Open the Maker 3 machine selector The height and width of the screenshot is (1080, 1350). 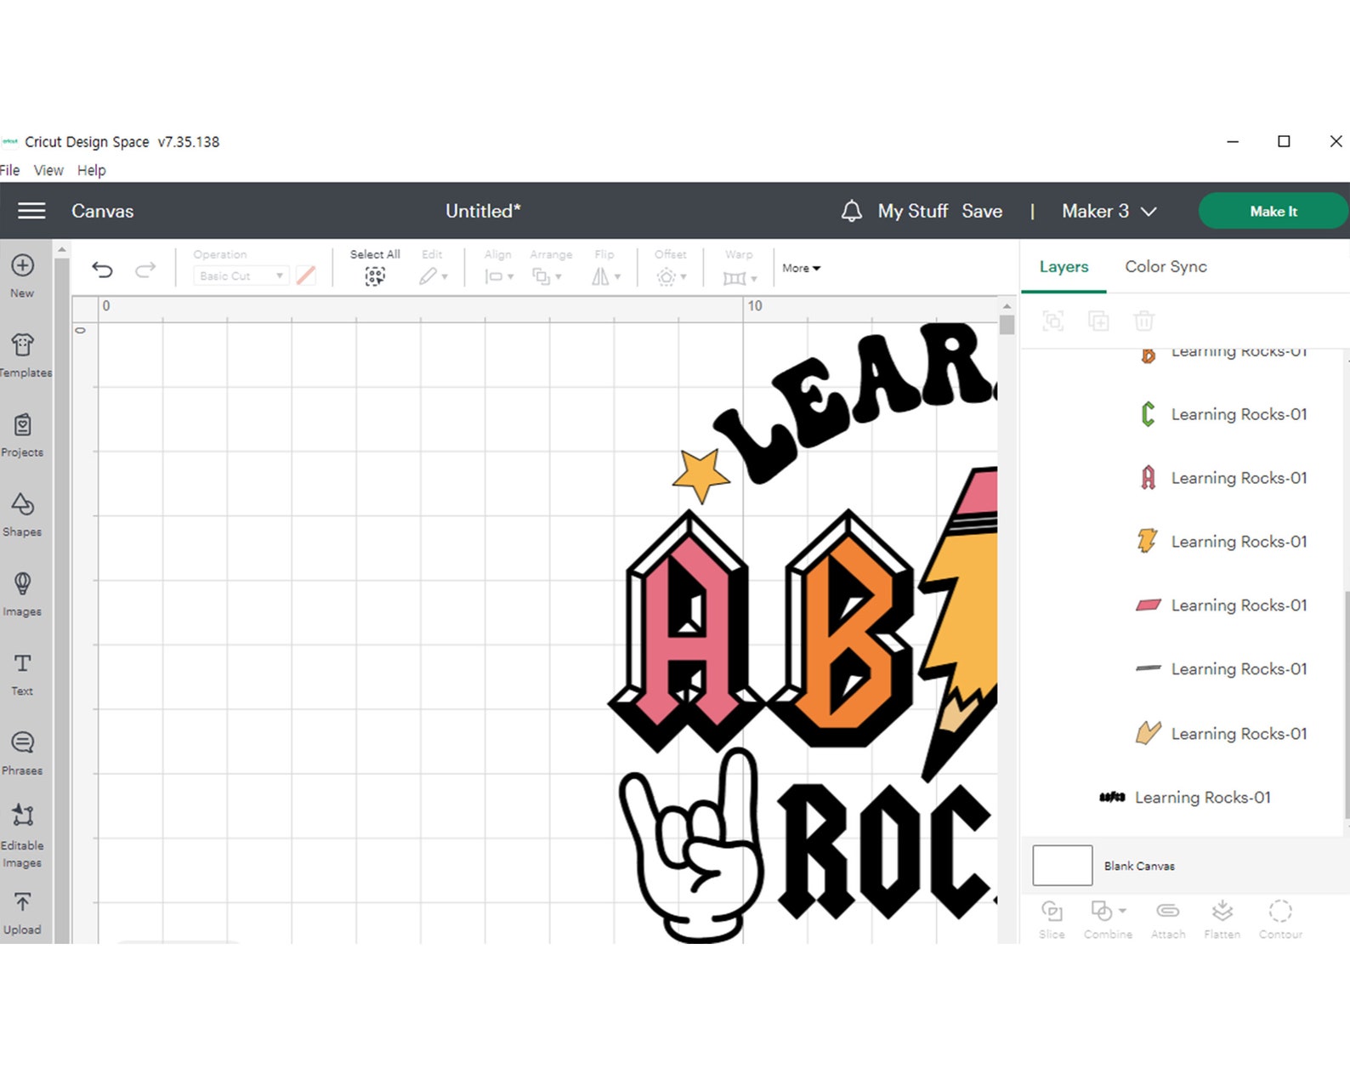[x=1109, y=211]
